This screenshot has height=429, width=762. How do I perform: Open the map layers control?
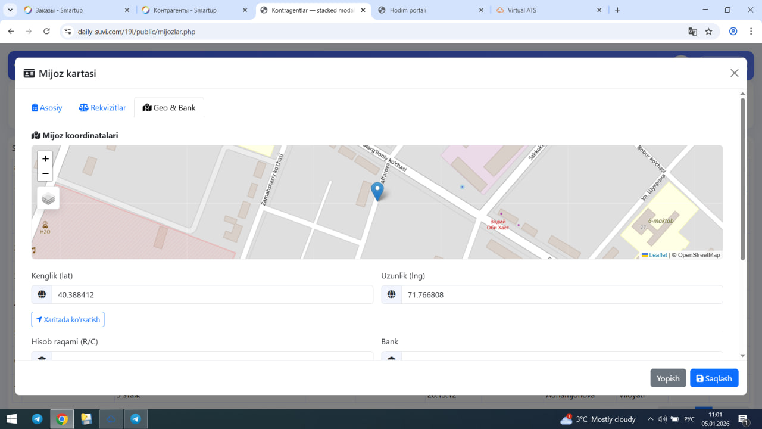pos(48,198)
